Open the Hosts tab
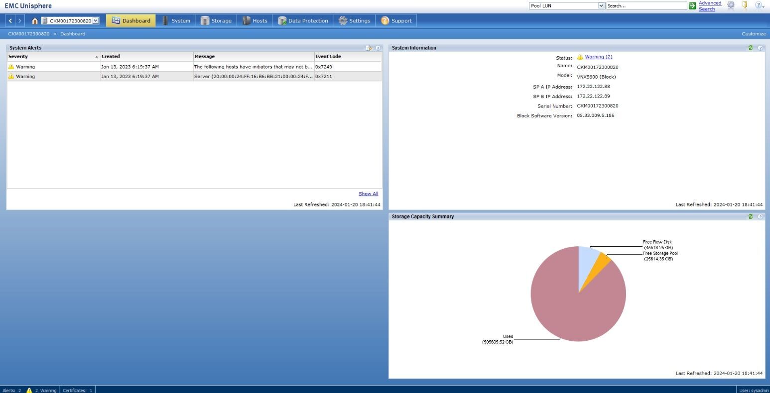Image resolution: width=770 pixels, height=393 pixels. click(255, 21)
